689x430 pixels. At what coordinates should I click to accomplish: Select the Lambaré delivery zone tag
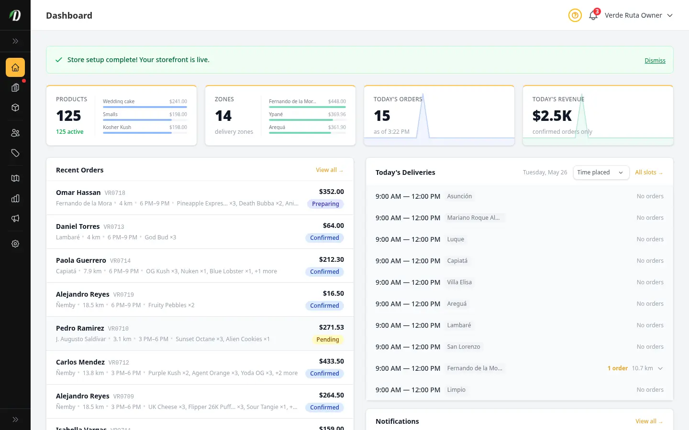pyautogui.click(x=459, y=325)
